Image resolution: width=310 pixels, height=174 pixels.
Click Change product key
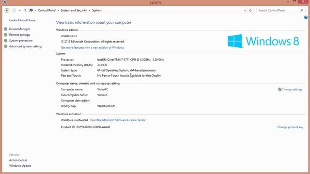coord(290,127)
